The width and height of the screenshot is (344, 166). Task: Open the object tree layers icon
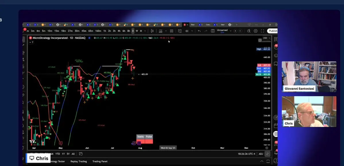[276, 56]
